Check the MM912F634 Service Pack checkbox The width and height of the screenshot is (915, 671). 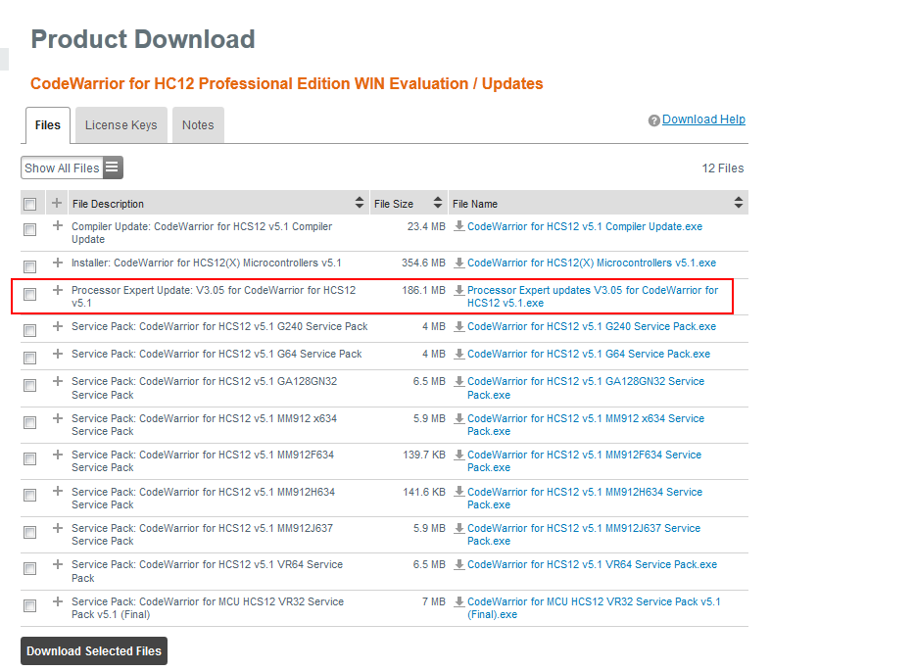pos(29,458)
